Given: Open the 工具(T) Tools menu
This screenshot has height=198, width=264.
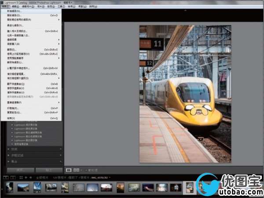Looking at the screenshot, I should tap(61, 7).
